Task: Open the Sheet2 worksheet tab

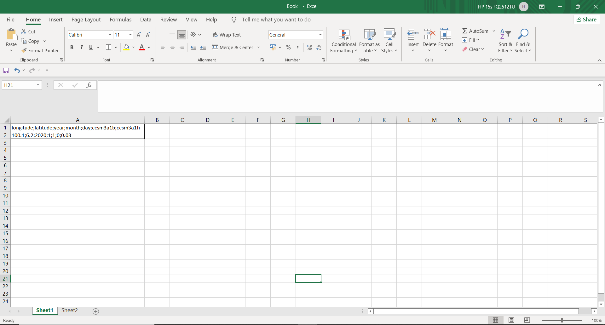Action: (69, 310)
